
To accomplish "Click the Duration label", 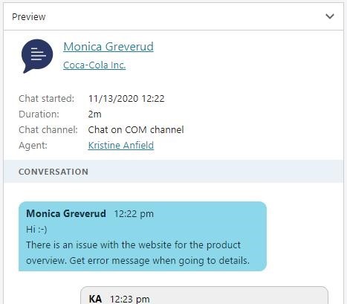I will pyautogui.click(x=39, y=114).
